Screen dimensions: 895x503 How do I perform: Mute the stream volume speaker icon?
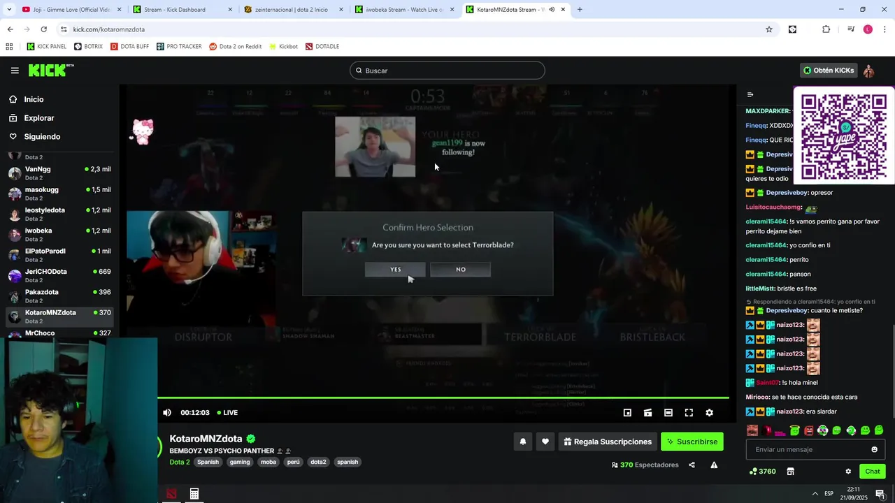click(167, 413)
